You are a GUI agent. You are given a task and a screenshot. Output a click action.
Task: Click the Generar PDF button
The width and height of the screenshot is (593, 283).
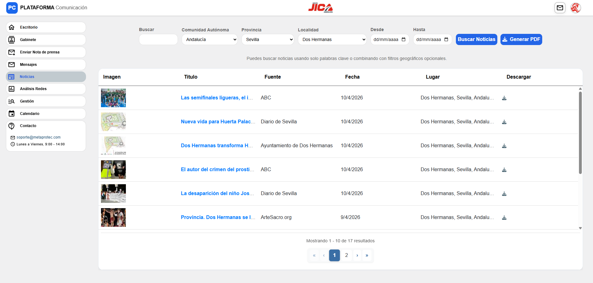click(521, 39)
